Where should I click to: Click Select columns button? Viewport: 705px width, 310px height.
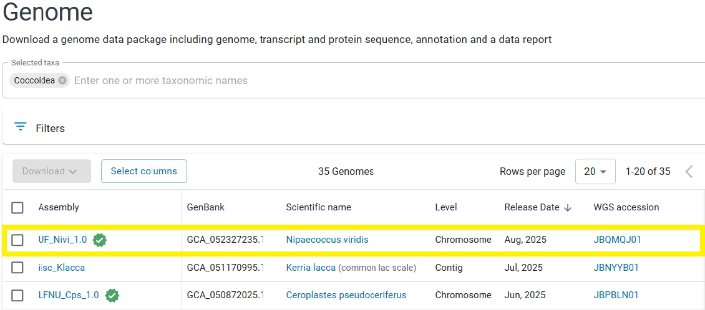click(x=143, y=171)
